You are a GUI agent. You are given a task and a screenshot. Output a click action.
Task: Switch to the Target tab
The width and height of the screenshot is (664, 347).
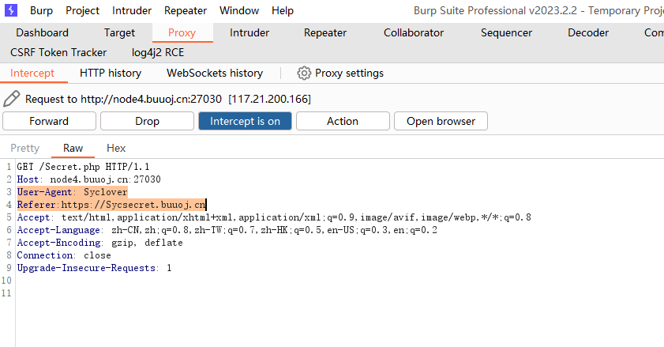point(119,32)
